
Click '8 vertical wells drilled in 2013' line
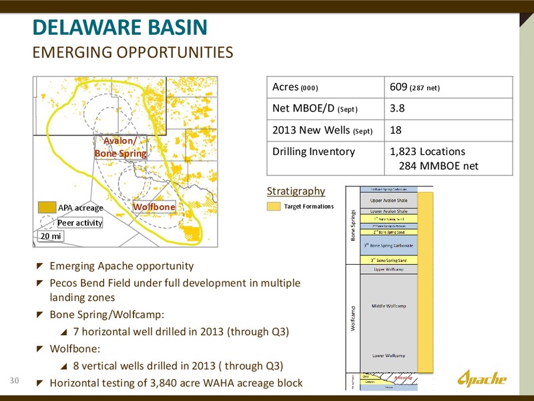(178, 366)
